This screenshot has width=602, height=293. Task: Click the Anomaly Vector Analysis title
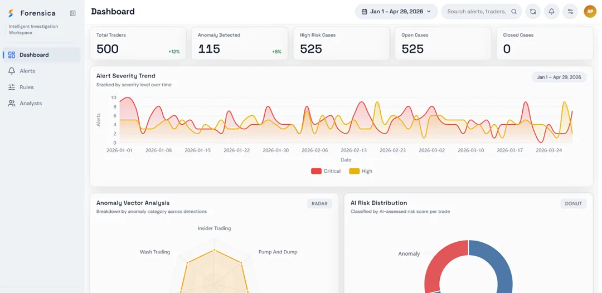[x=133, y=203]
